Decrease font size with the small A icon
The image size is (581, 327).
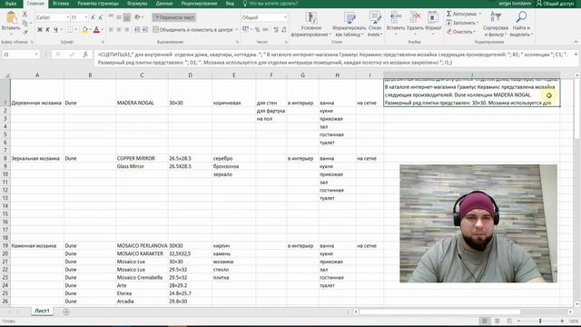click(101, 17)
